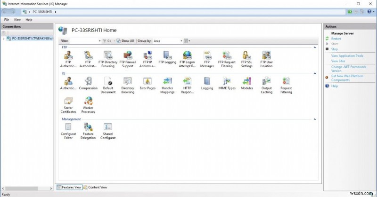
Task: Open the view mode dropdown button
Action: (x=187, y=41)
